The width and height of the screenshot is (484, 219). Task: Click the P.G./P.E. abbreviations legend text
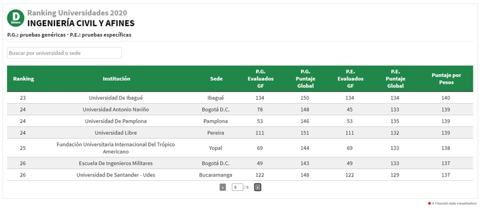coord(69,35)
